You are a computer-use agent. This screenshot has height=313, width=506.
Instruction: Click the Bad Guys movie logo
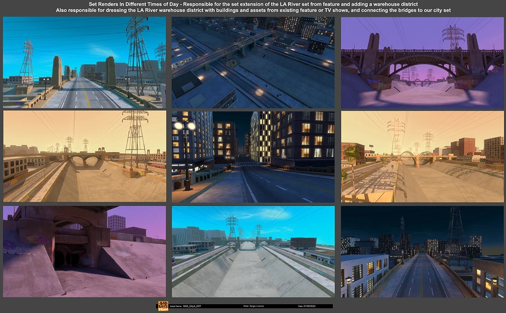(162, 306)
